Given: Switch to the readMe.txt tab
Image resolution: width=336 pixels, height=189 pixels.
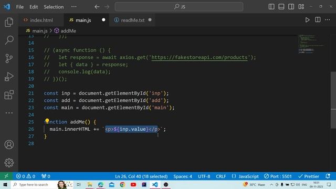Looking at the screenshot, I should (132, 20).
